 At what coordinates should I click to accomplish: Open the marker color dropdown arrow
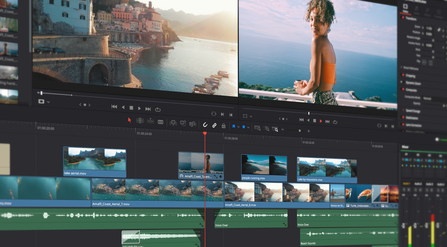click(248, 127)
